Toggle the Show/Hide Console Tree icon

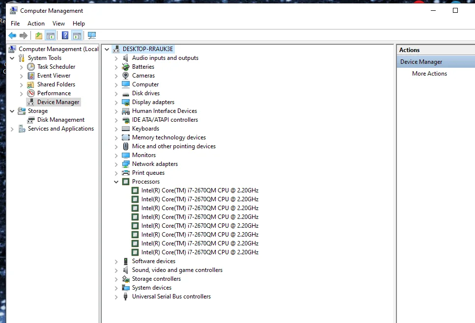click(51, 36)
